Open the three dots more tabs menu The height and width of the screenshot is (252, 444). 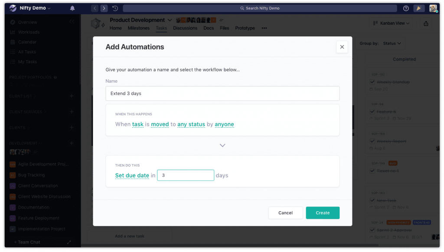click(264, 28)
